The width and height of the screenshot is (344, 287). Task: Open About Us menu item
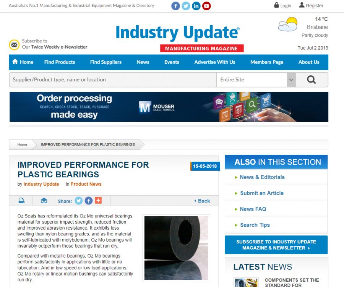(x=309, y=62)
